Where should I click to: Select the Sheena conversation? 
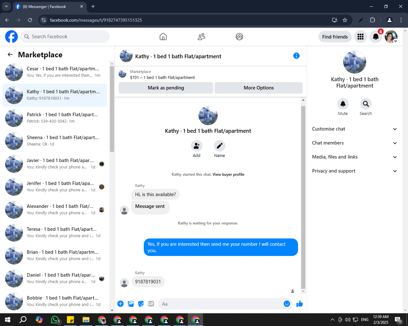point(55,141)
